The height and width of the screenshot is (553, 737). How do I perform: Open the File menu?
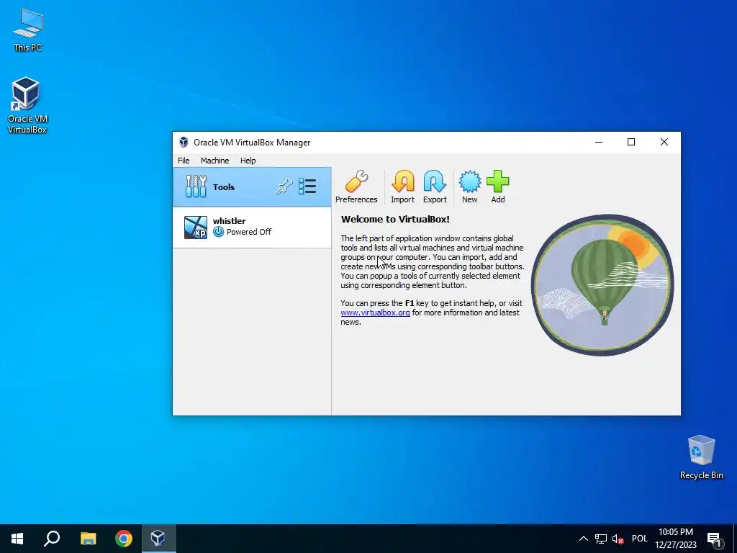point(184,161)
